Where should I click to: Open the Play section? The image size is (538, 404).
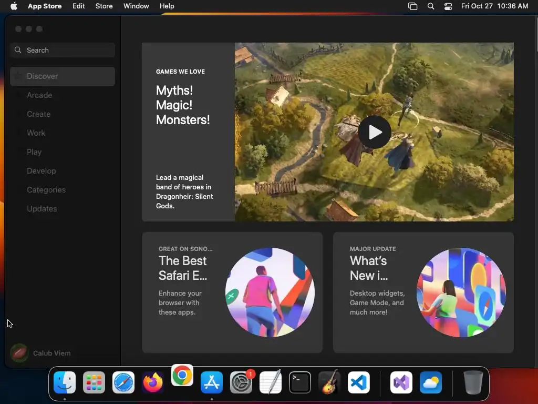coord(63,152)
